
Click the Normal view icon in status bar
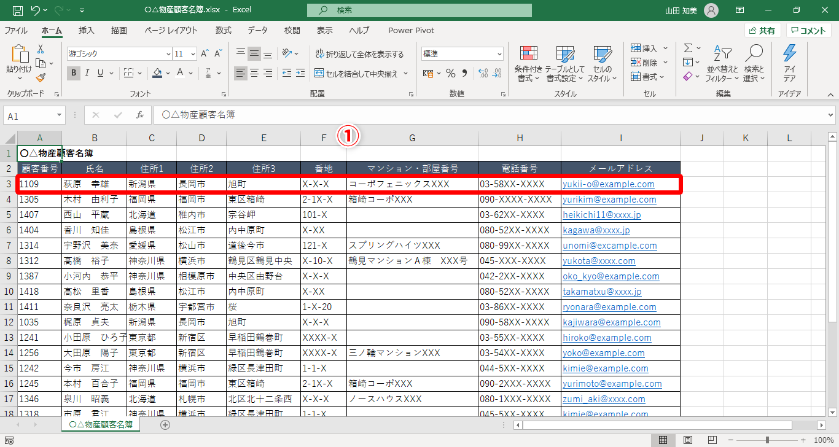point(663,440)
